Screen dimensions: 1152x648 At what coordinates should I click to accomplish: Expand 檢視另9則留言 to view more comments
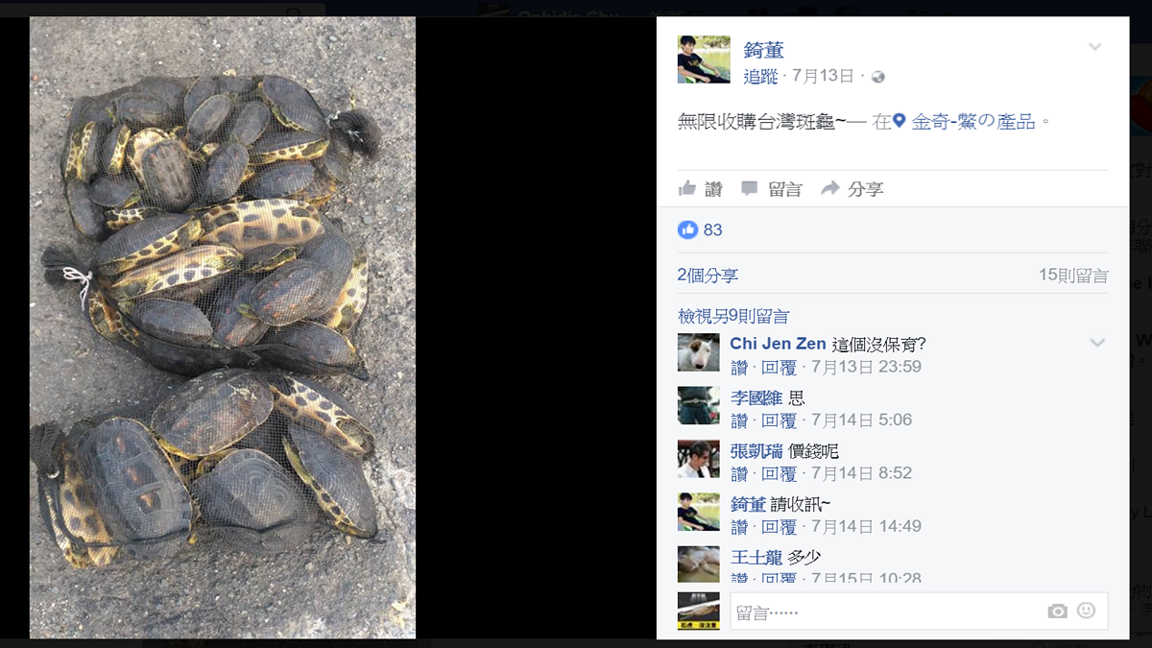tap(733, 317)
